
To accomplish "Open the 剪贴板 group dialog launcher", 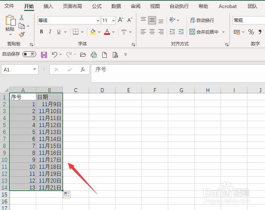I will click(32, 45).
